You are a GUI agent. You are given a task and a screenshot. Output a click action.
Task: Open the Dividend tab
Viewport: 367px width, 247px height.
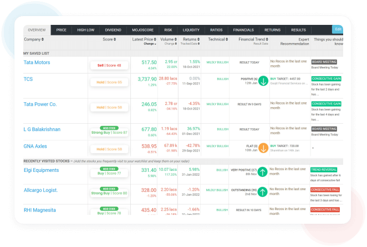[x=112, y=30]
